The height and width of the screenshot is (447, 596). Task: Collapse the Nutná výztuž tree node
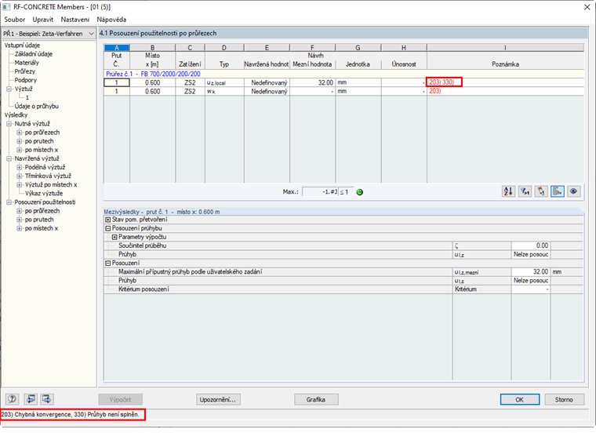click(x=9, y=124)
